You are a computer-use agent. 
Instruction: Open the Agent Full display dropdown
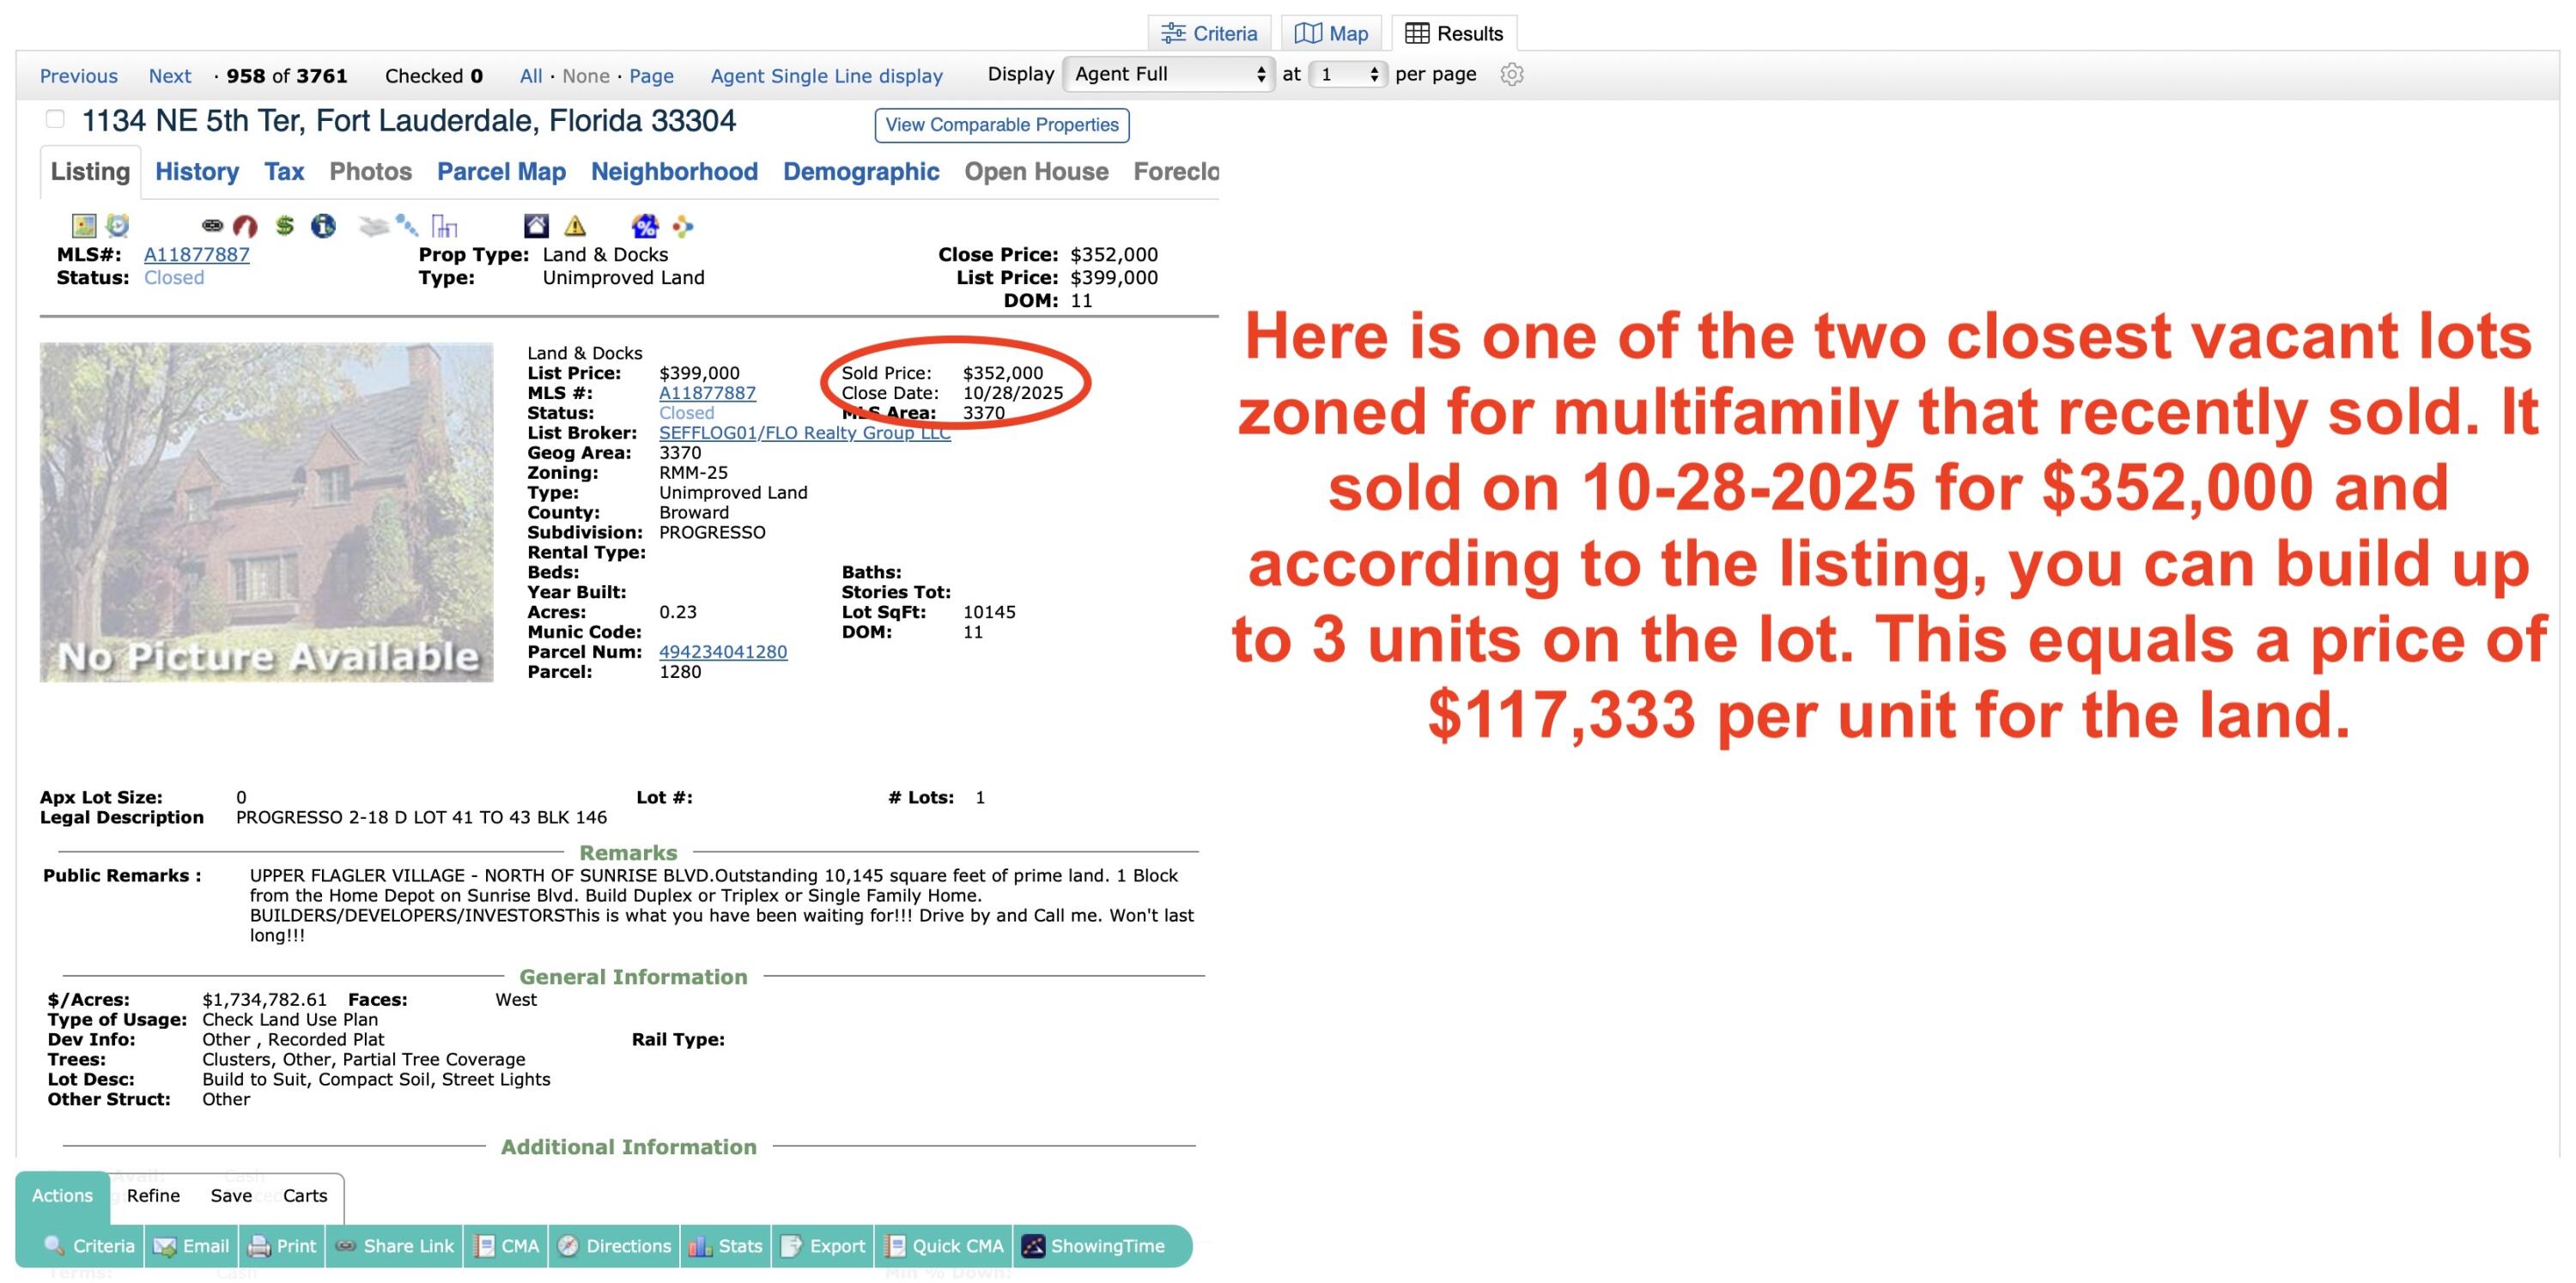pyautogui.click(x=1169, y=74)
